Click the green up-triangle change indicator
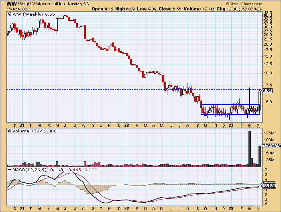This screenshot has height=212, width=281. coord(261,9)
